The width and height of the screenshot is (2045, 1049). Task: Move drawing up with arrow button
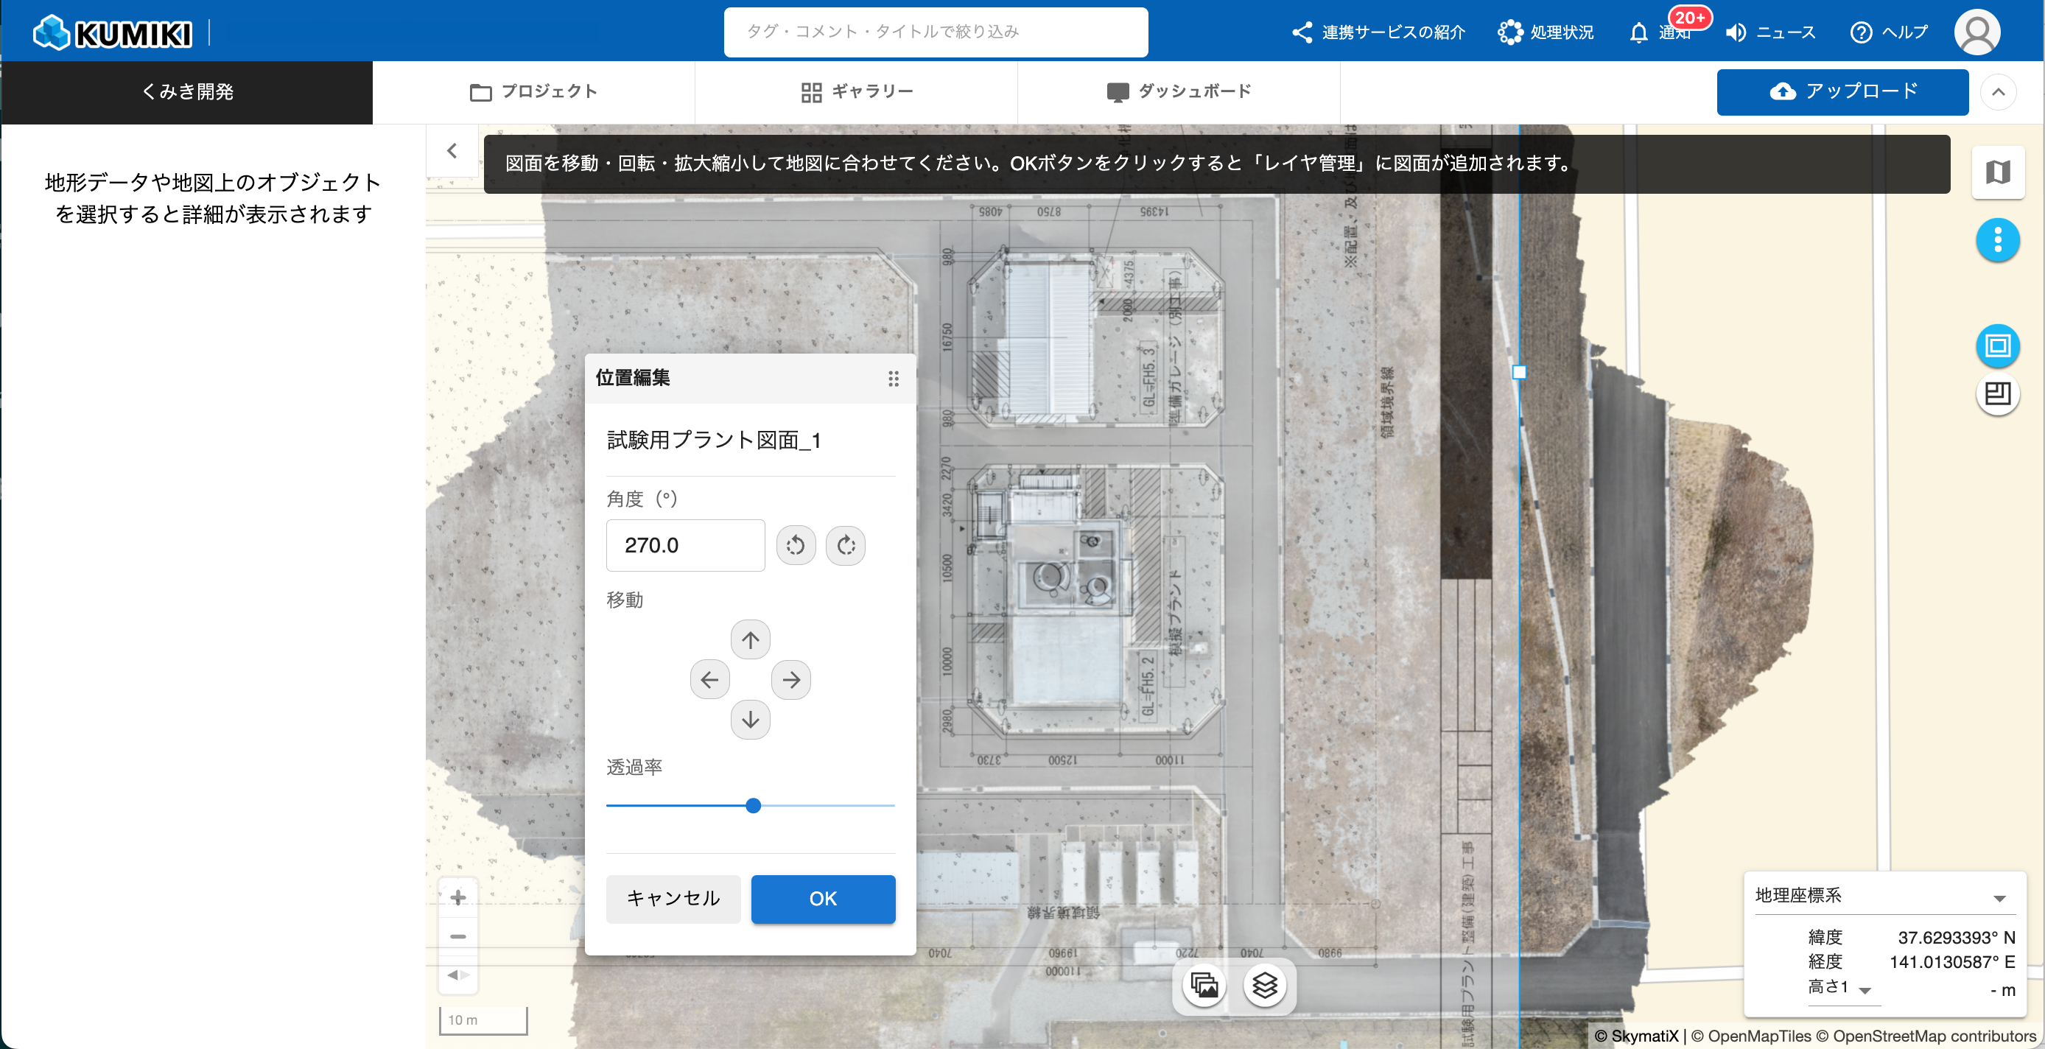(750, 639)
